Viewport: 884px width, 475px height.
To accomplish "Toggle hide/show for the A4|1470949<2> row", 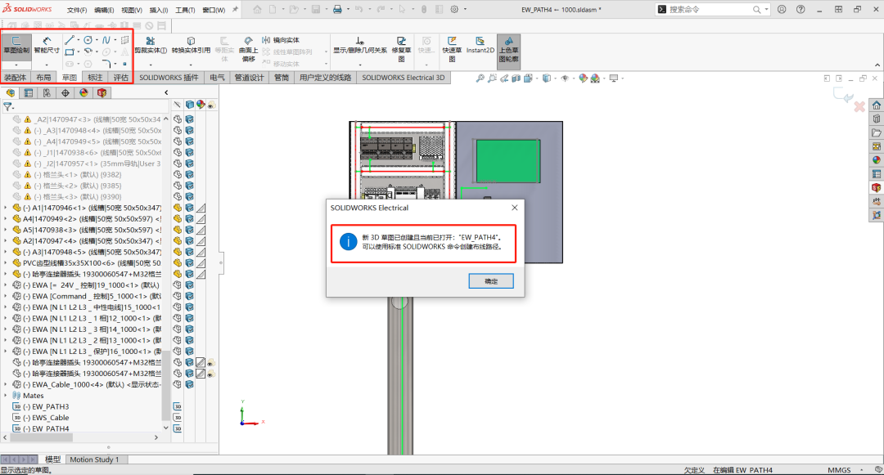I will pyautogui.click(x=178, y=218).
